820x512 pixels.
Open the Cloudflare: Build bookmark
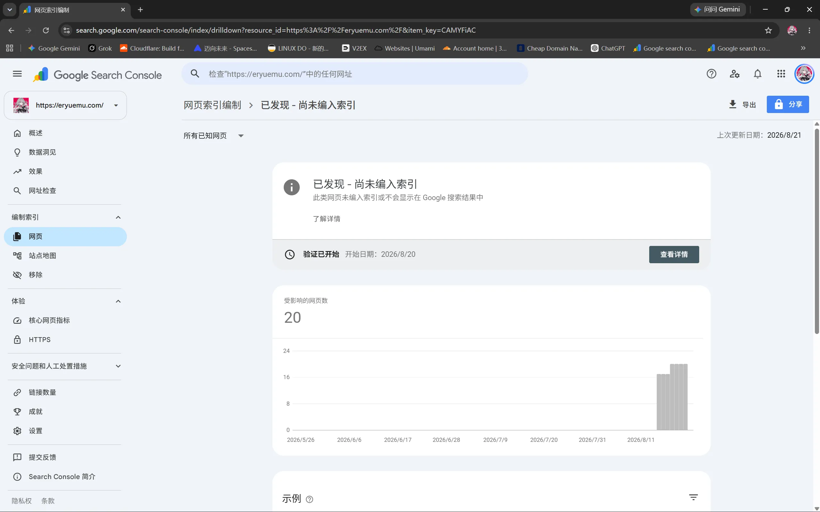(x=152, y=48)
